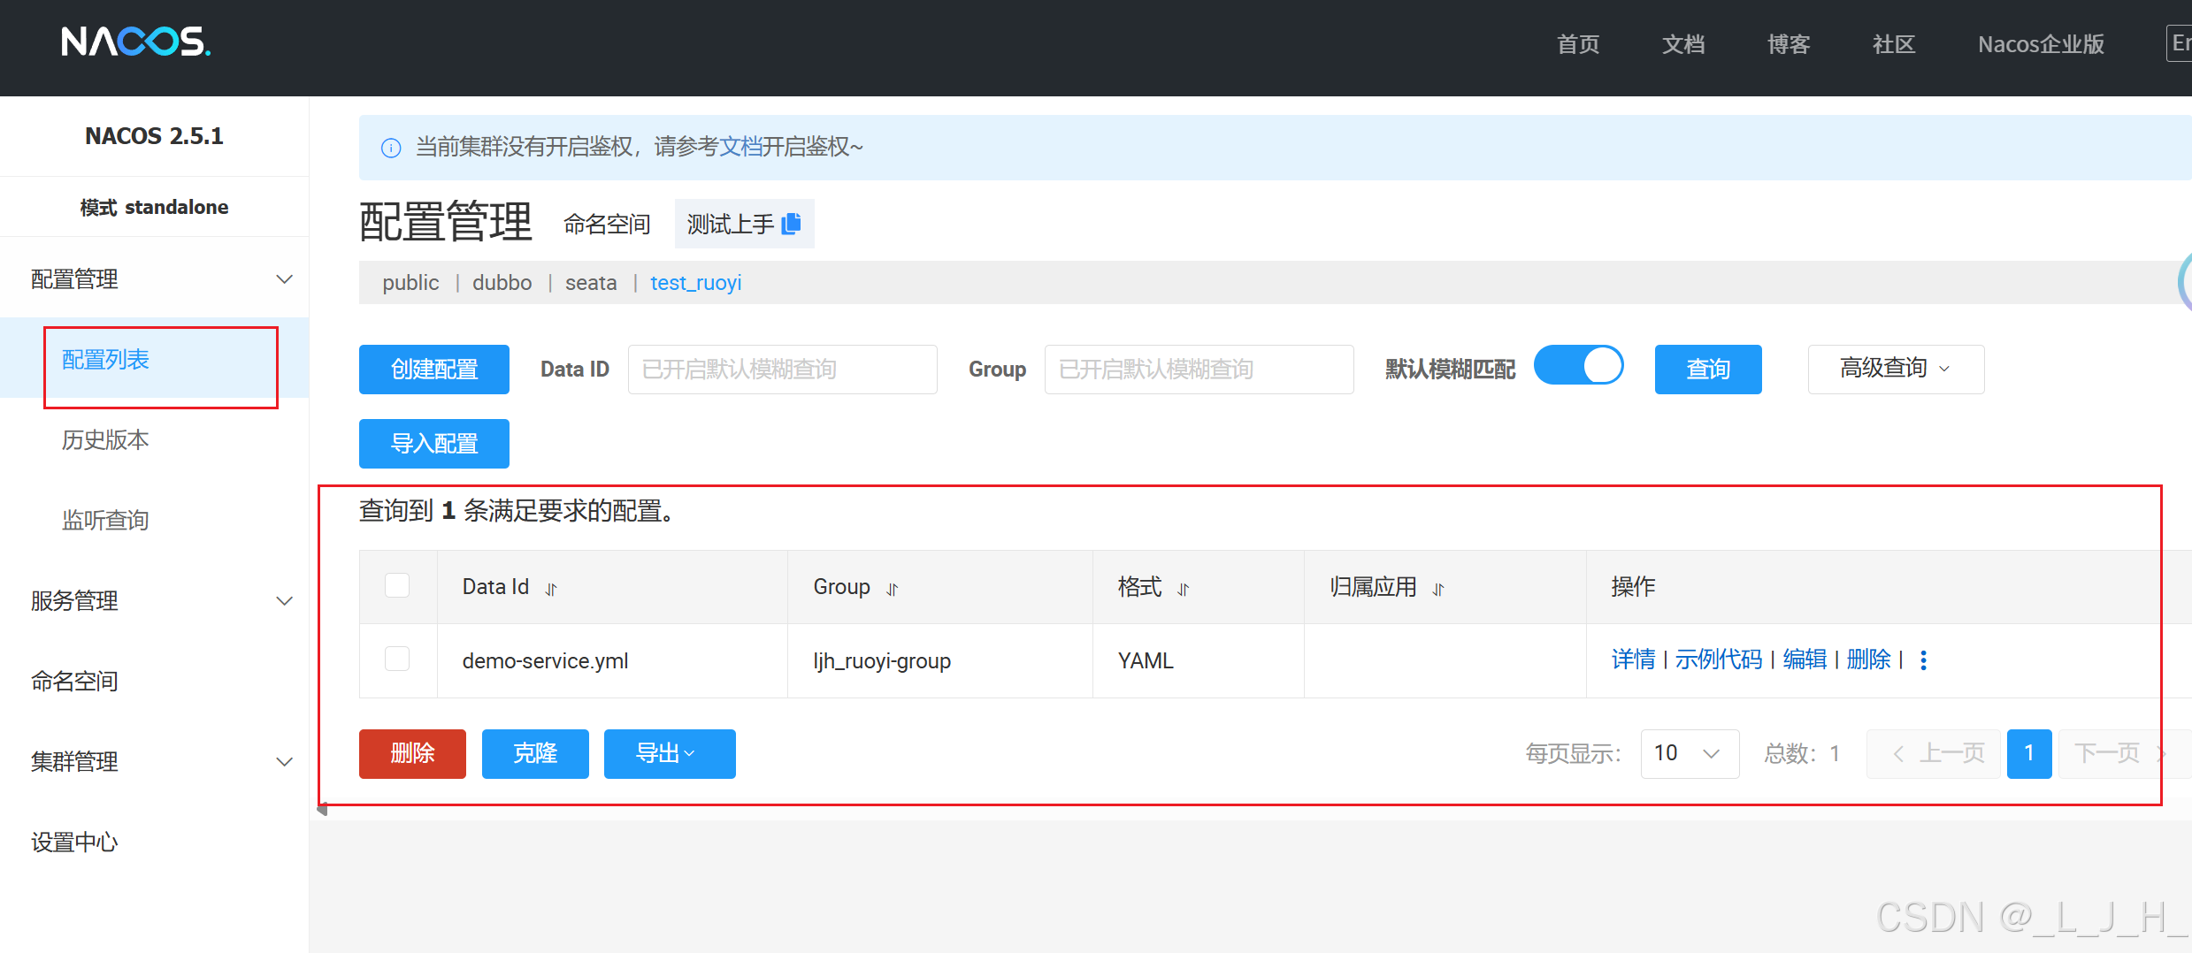Click the 查询 button
Image resolution: width=2192 pixels, height=953 pixels.
coord(1708,370)
